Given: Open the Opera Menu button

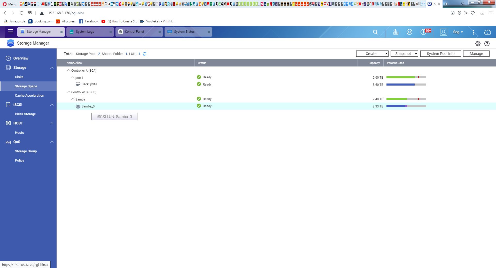Looking at the screenshot, I should point(9,4).
